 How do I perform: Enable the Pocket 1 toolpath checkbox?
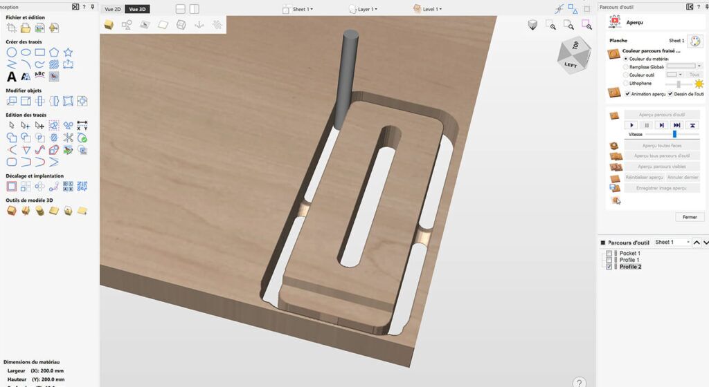tap(609, 254)
